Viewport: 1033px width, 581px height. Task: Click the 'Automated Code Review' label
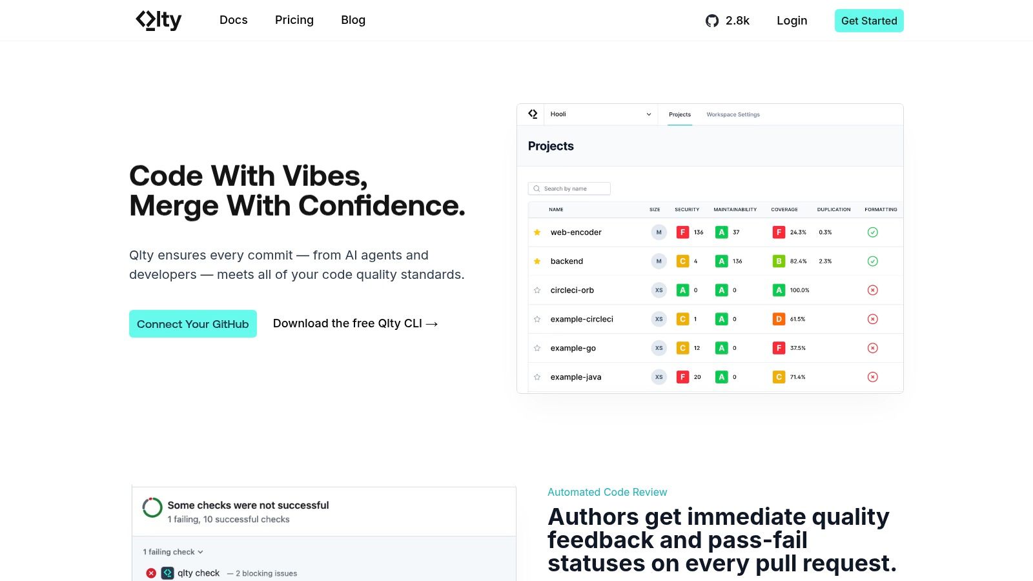point(608,492)
